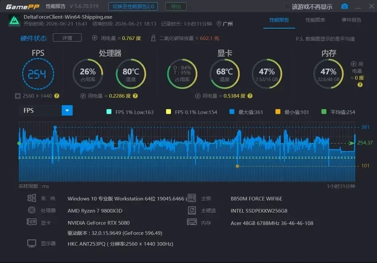Click the FPS dropdown arrow button

pyautogui.click(x=67, y=111)
